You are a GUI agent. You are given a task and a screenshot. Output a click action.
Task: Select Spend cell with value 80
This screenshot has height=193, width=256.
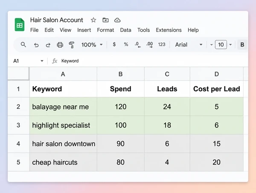tap(121, 162)
